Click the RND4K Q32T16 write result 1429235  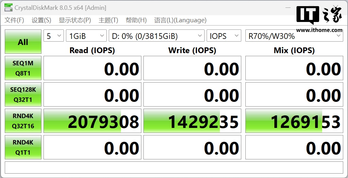(x=192, y=121)
